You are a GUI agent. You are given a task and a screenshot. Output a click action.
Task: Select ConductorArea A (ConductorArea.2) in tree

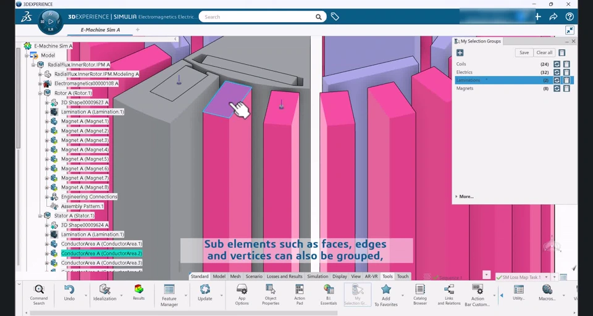[102, 254]
